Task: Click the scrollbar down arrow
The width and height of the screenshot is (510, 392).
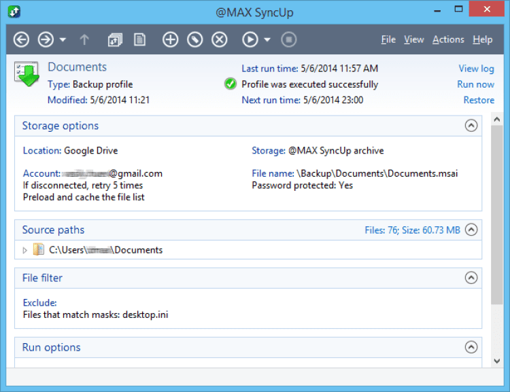Action: [x=496, y=361]
